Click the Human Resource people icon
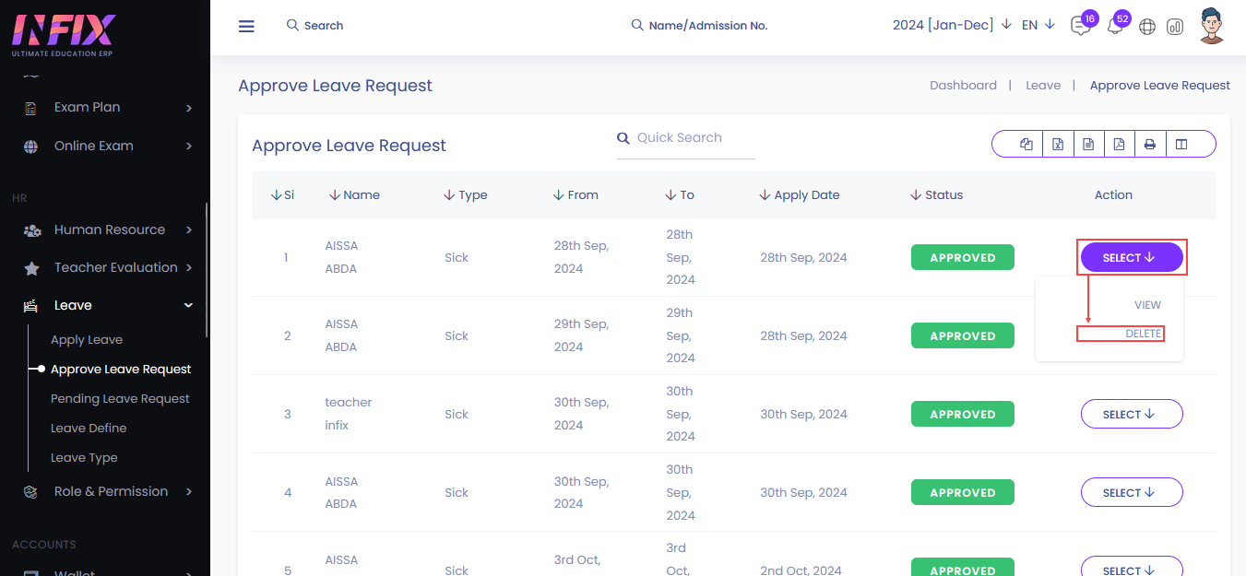The height and width of the screenshot is (576, 1246). pos(31,230)
